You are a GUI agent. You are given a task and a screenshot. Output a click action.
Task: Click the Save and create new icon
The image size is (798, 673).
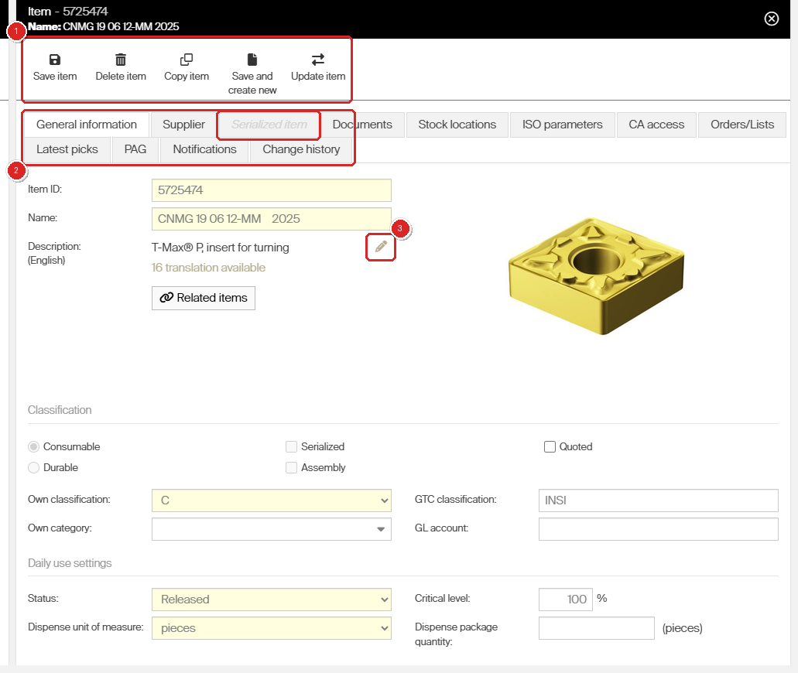(x=252, y=60)
